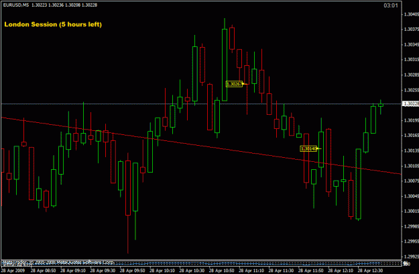Select the 'London Session (5 hours left)' label
This screenshot has height=274, width=419.
pos(53,24)
